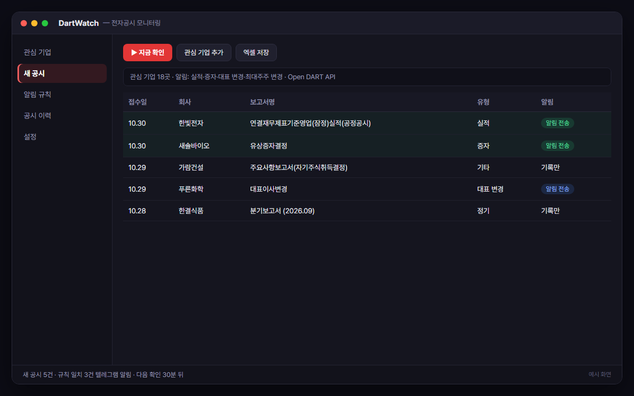Screen dimensions: 634x396
Task: Open 공시 이력 in sidebar
Action: [62, 116]
